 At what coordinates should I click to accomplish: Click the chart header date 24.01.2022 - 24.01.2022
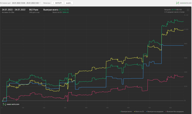point(14,10)
